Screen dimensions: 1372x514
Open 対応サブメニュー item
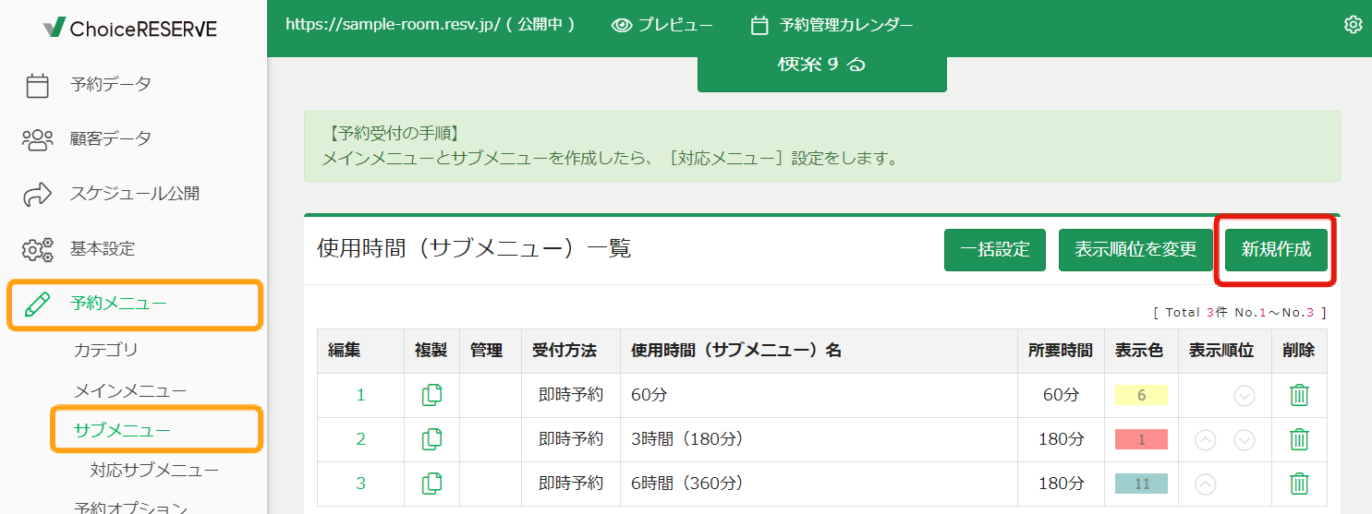[154, 471]
